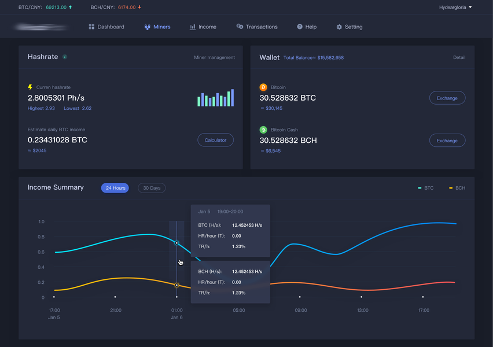Screen dimensions: 493x347
Task: Open the Miner management link
Action: [x=214, y=57]
